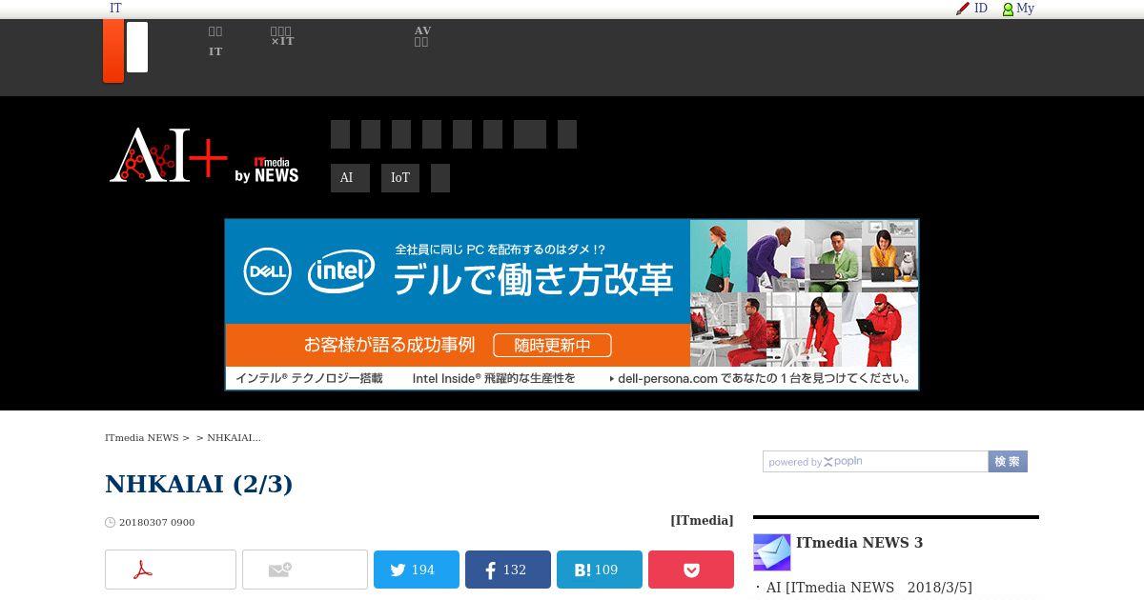This screenshot has height=600, width=1144.
Task: Click the Intel logo in banner
Action: (341, 272)
